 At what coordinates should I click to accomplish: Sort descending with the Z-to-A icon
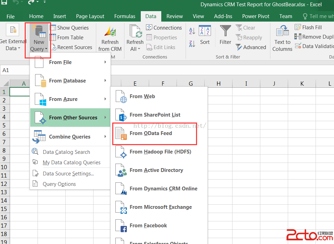point(192,44)
